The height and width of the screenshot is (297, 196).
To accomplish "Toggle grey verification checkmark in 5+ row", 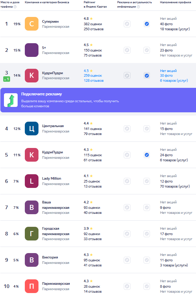I will [x=147, y=50].
